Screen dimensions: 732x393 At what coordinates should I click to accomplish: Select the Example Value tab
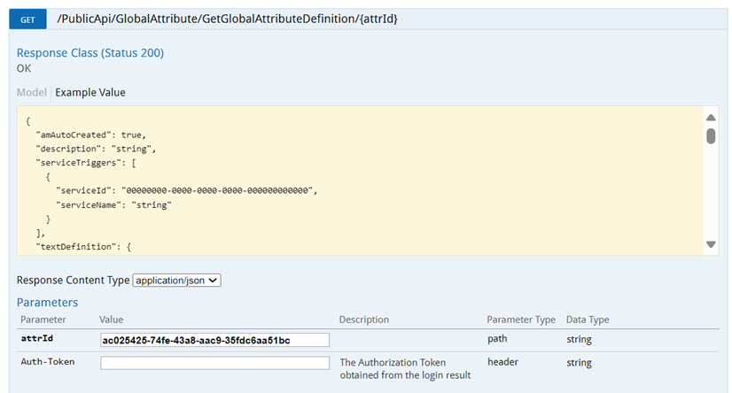click(90, 92)
